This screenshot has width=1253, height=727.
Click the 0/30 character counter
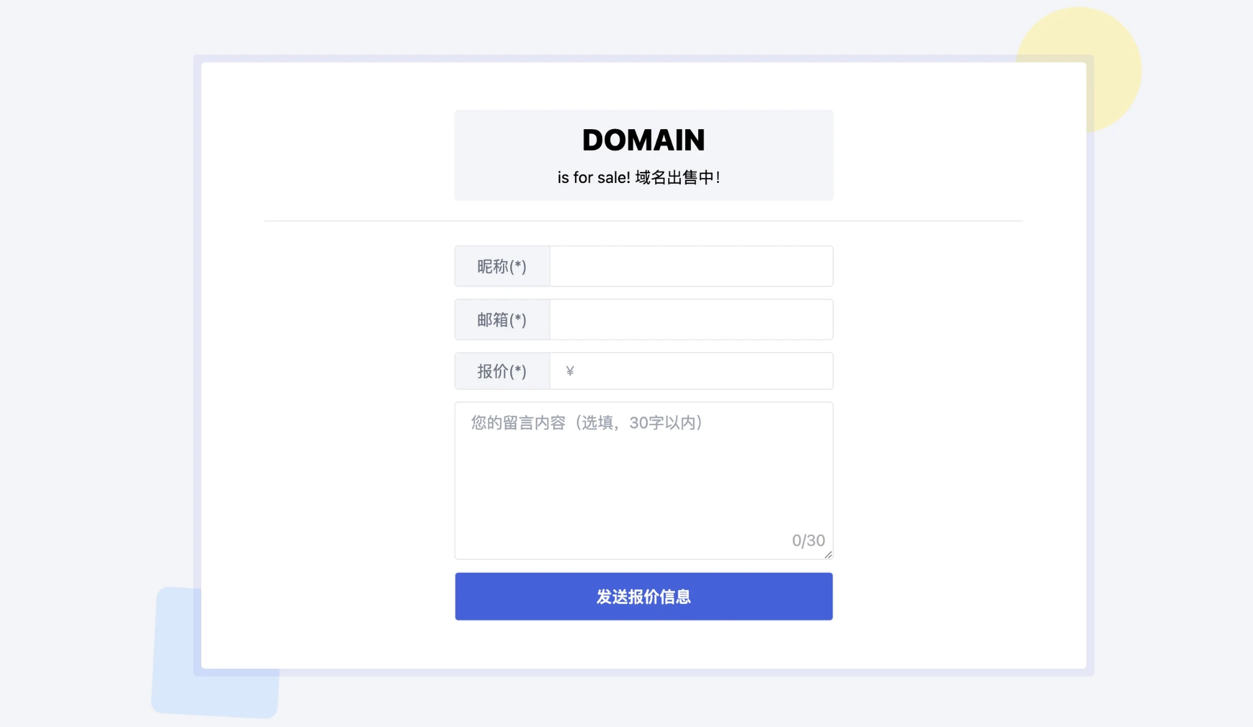pos(808,540)
